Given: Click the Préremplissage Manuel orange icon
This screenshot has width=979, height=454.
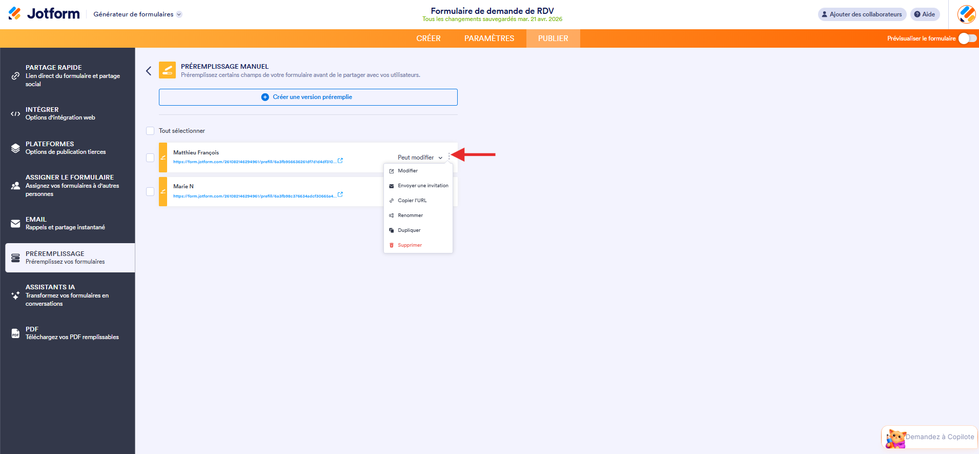Looking at the screenshot, I should pos(167,70).
